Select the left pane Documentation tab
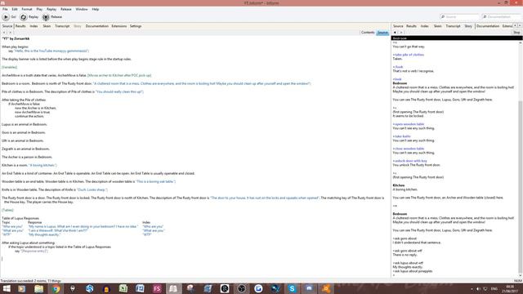The width and height of the screenshot is (523, 294). tap(97, 26)
